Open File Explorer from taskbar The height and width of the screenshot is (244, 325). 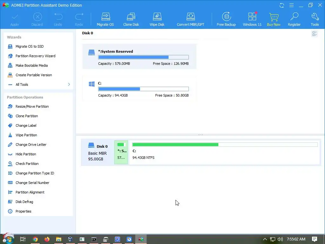59,239
